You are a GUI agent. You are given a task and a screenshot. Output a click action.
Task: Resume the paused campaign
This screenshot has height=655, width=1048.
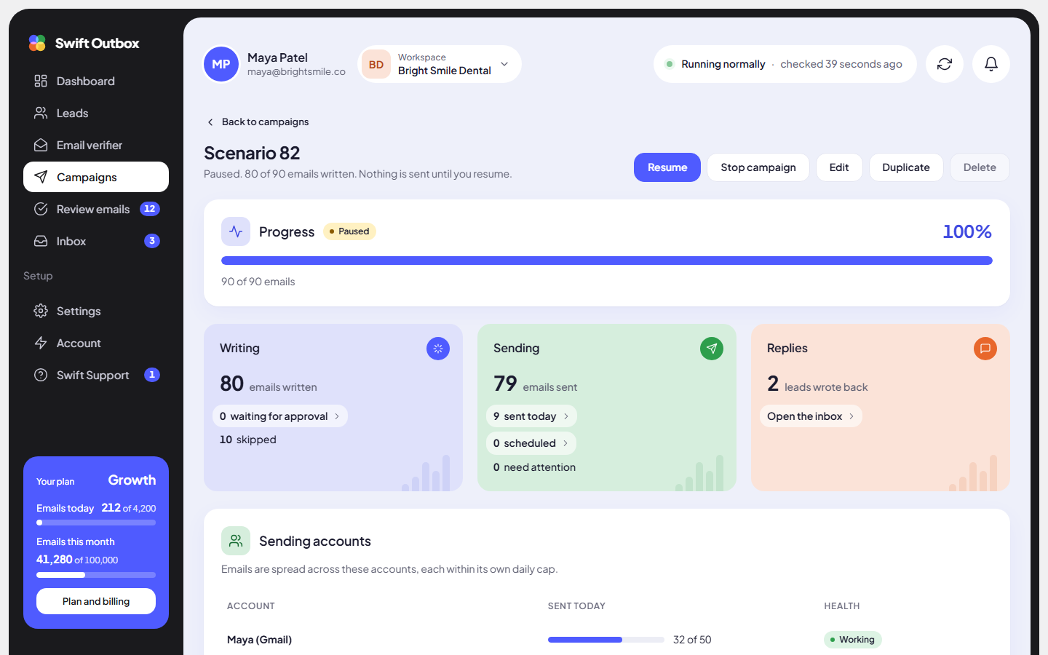click(x=667, y=167)
